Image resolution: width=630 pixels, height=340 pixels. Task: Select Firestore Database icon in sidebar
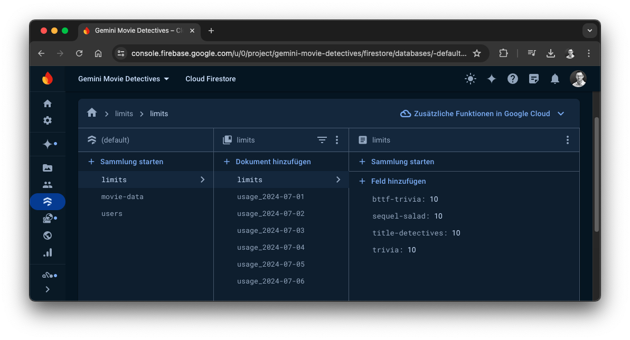point(48,202)
